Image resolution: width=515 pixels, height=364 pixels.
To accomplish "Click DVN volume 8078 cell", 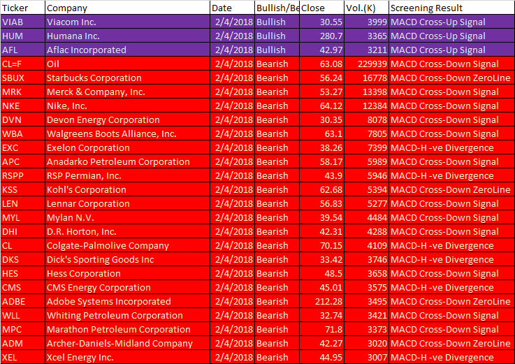I will tap(367, 119).
